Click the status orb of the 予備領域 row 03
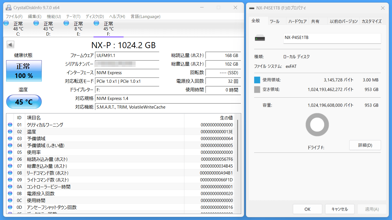This screenshot has width=392, height=220. (10, 138)
